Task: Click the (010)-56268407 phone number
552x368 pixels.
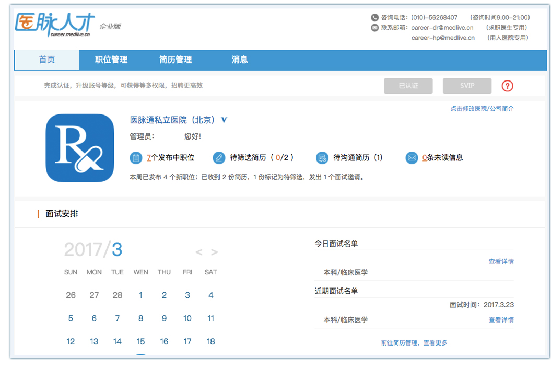Action: coord(434,18)
